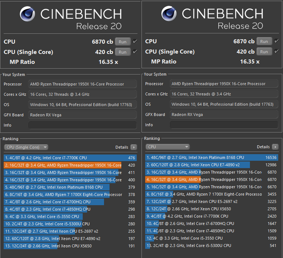Select Xeon E5-2697 v2 row scoring 255
This screenshot has height=258, width=283.
coord(70,231)
